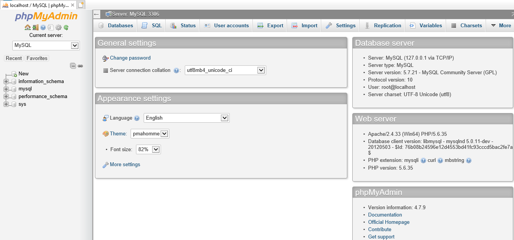Open the More tab dropdown menu
The width and height of the screenshot is (514, 240).
[501, 25]
